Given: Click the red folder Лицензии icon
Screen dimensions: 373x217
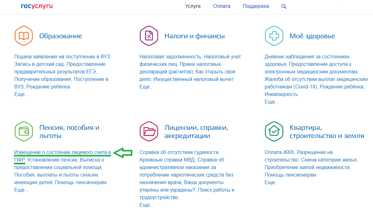Looking at the screenshot, I should tap(149, 131).
